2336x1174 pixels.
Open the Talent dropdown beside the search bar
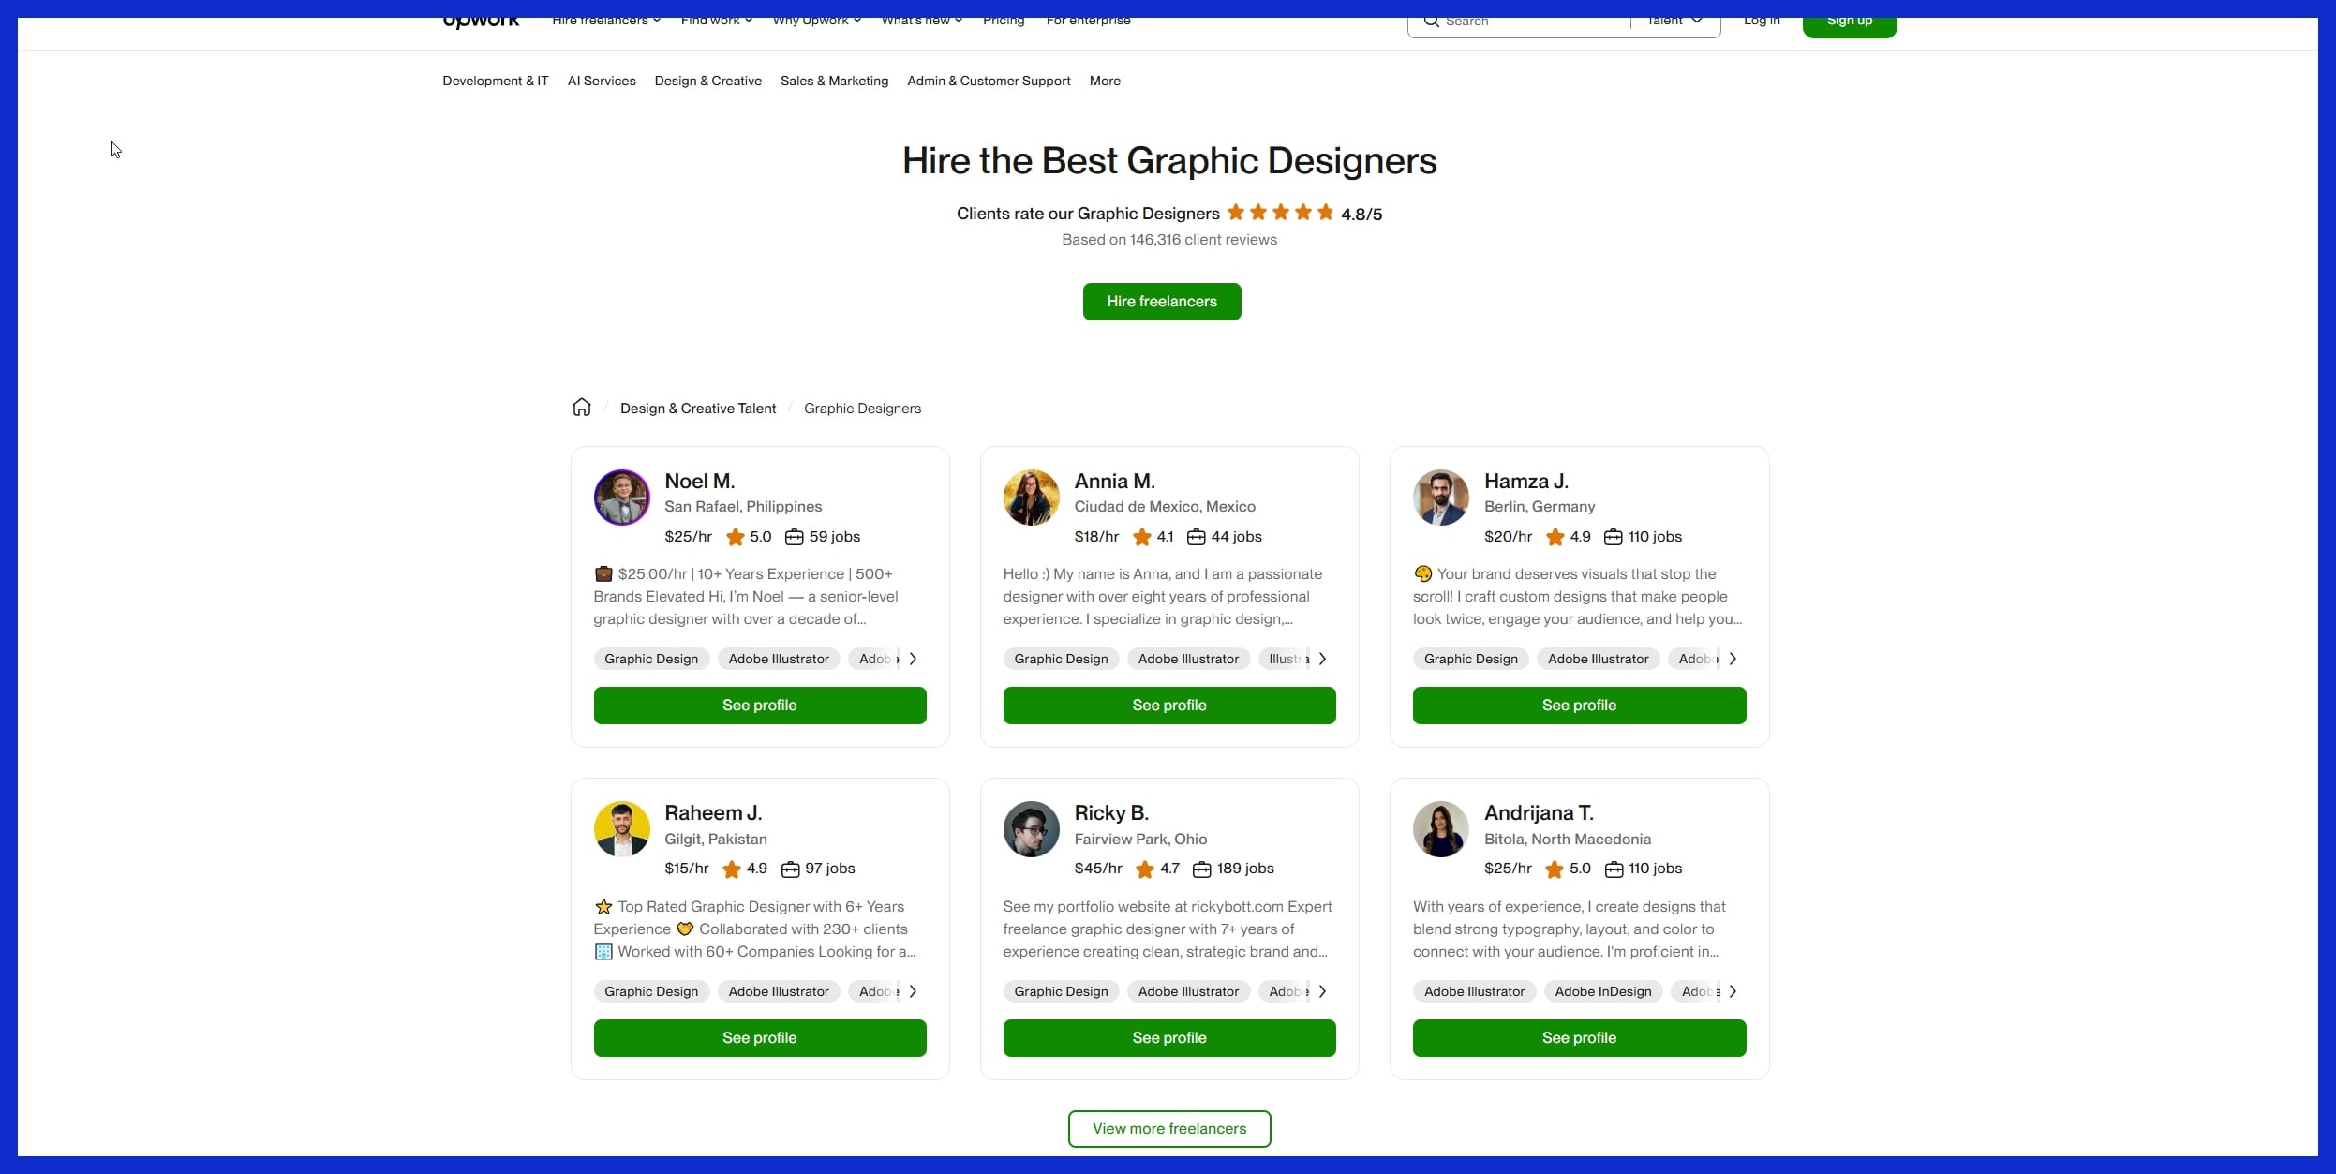tap(1674, 20)
